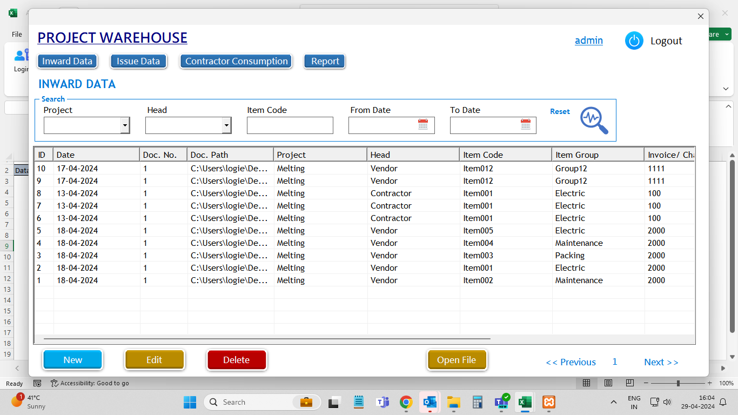Expand the Project dropdown
Image resolution: width=738 pixels, height=415 pixels.
click(x=125, y=125)
